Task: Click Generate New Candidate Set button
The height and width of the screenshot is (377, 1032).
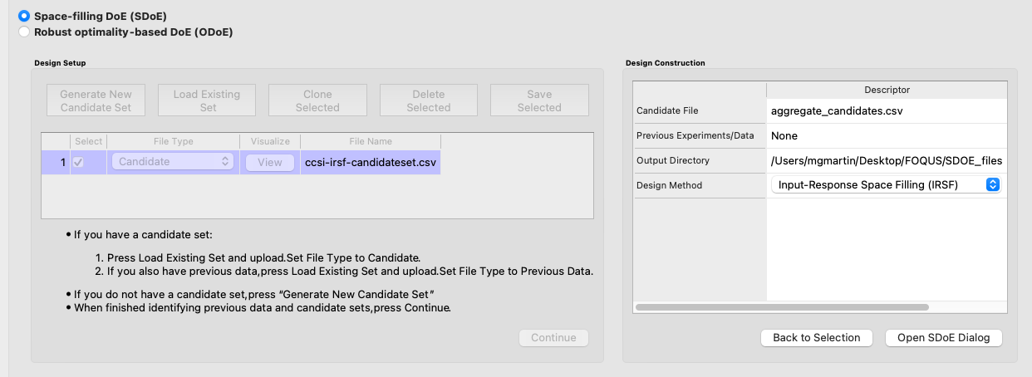Action: 96,100
